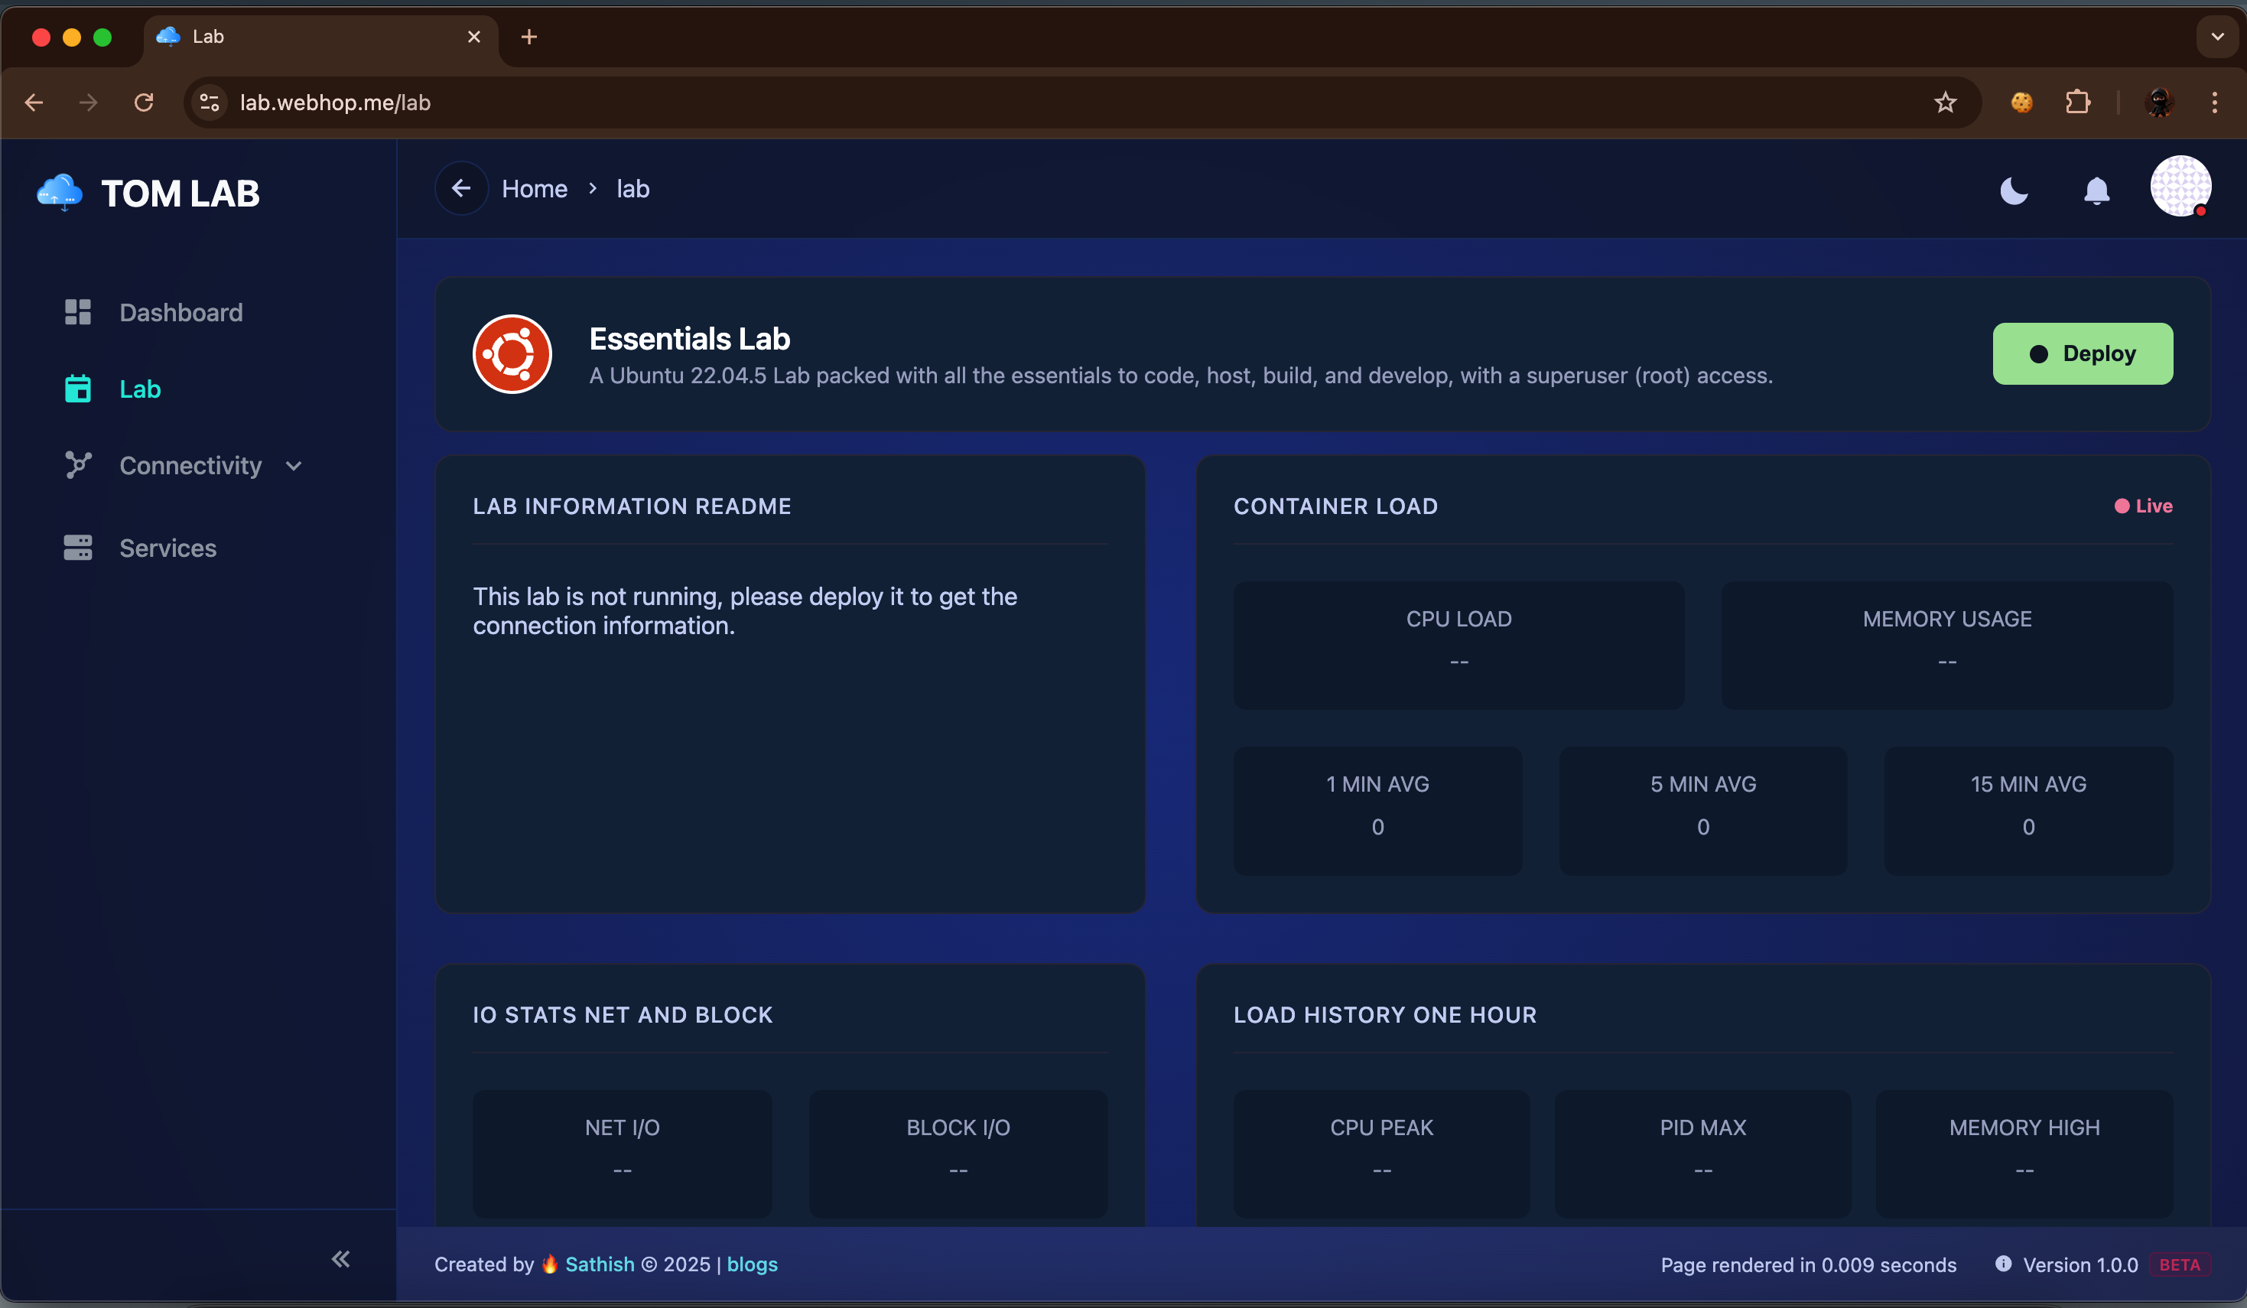
Task: Select the Connectivity network icon
Action: (x=79, y=464)
